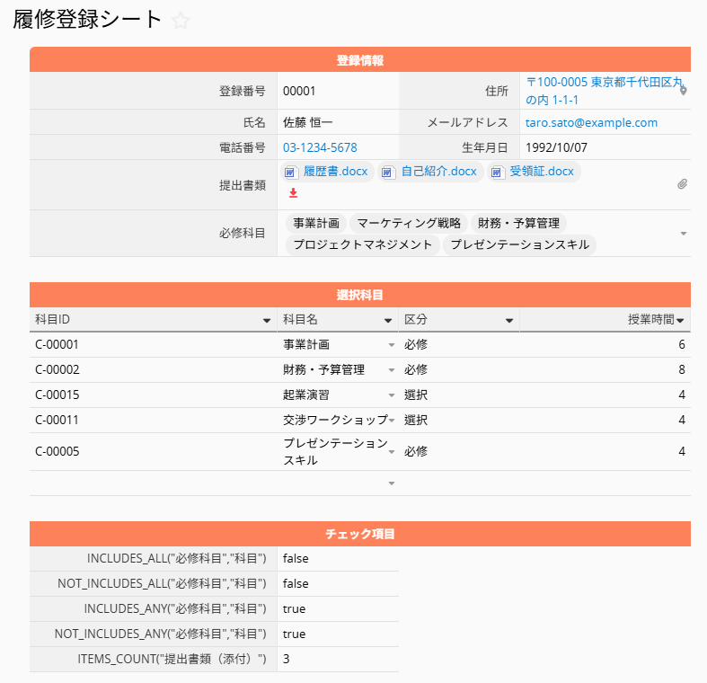This screenshot has height=683, width=707.
Task: Select the マーケティング戦略 tag chip
Action: tap(408, 223)
